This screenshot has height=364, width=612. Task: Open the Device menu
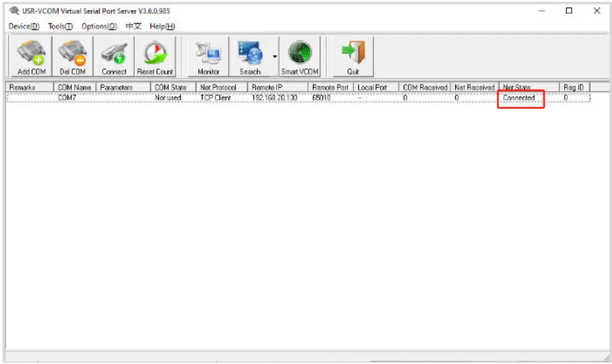[24, 26]
